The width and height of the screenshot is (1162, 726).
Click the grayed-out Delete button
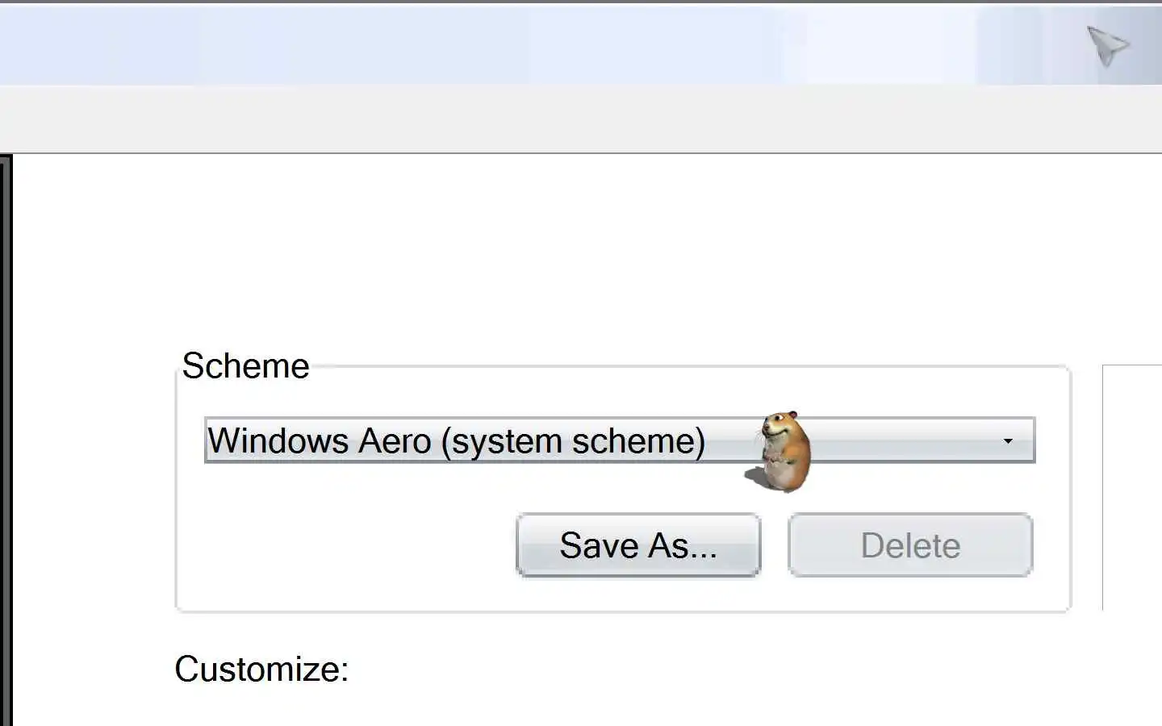(x=910, y=545)
